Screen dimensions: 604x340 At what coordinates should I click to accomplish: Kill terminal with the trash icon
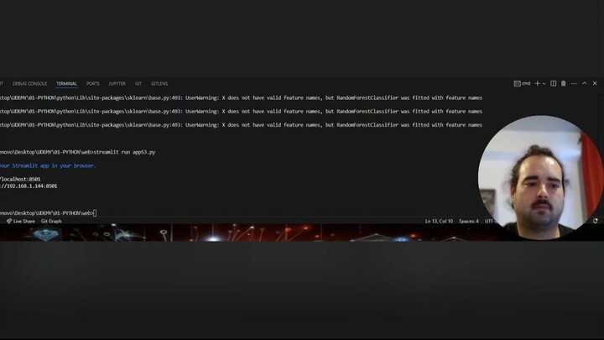(564, 84)
